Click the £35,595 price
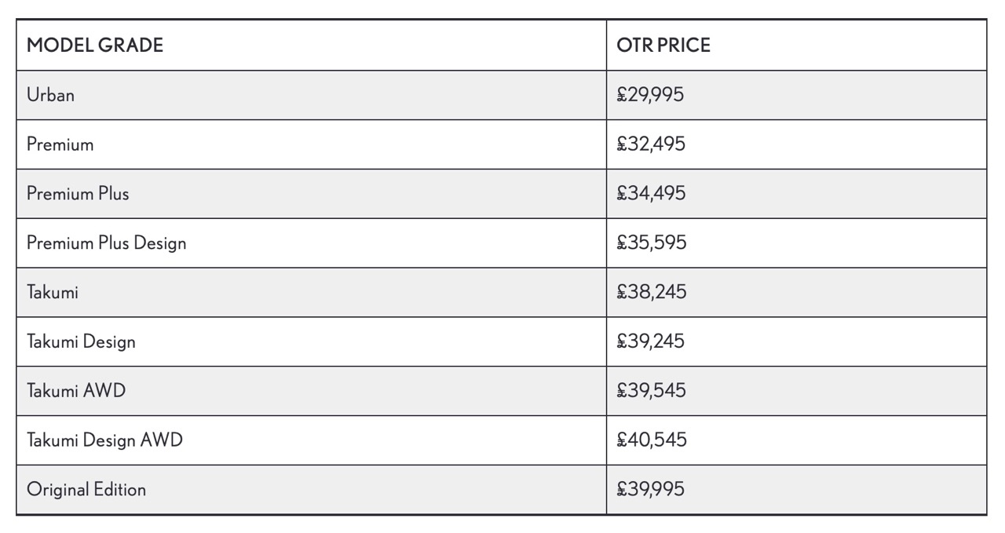1005x533 pixels. pyautogui.click(x=652, y=243)
